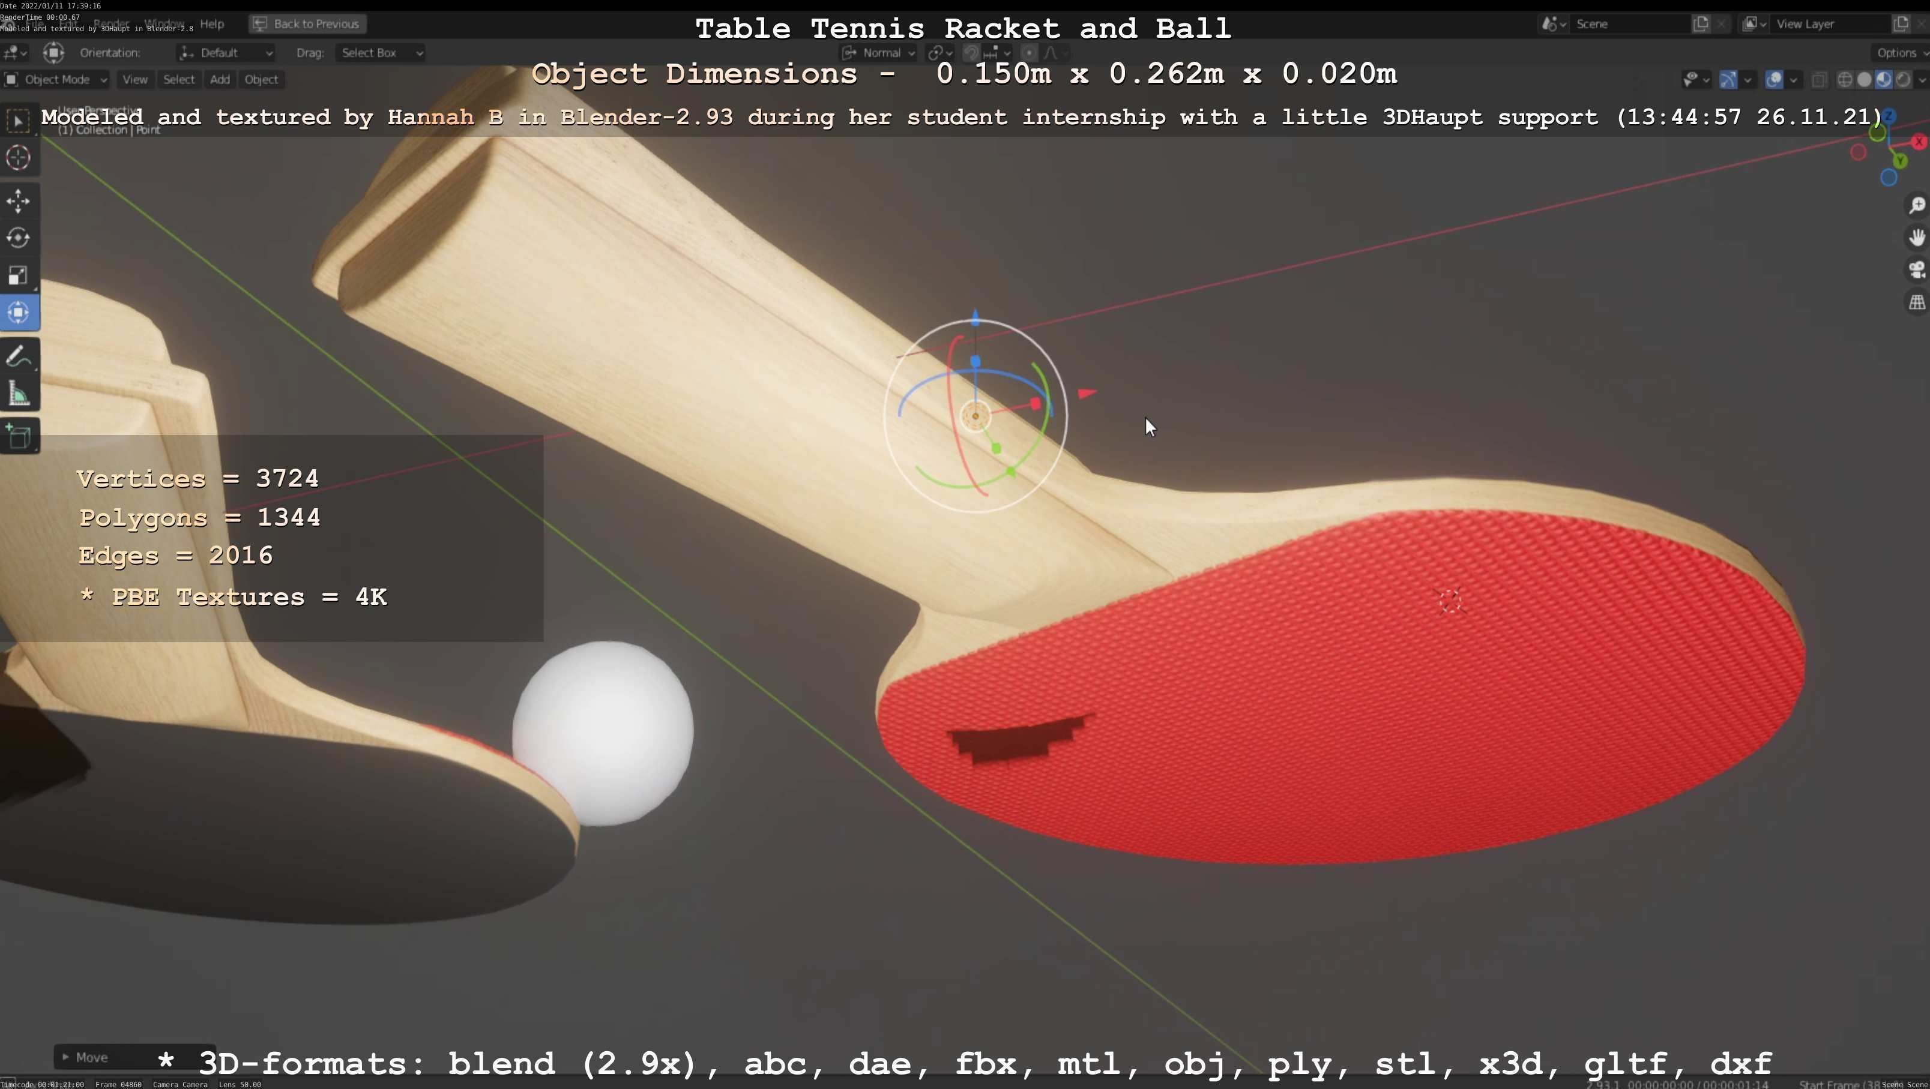Expand the Options dropdown
This screenshot has height=1089, width=1930.
click(1899, 52)
